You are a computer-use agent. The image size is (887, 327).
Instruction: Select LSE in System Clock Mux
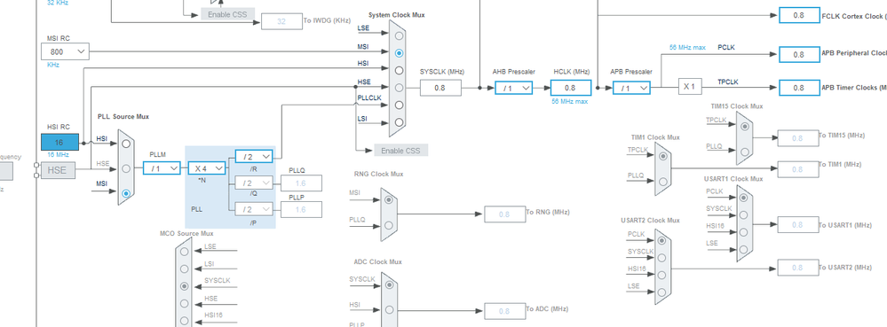[x=400, y=35]
